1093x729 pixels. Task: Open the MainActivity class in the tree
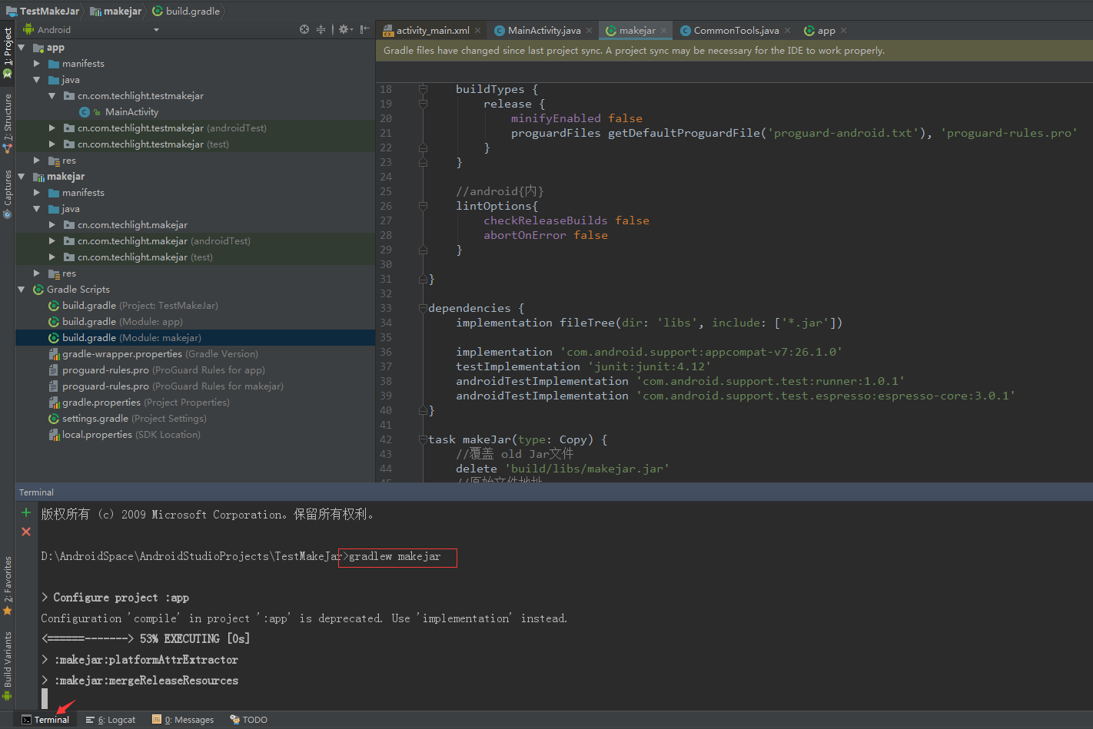[131, 112]
